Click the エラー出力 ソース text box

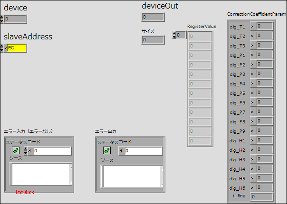(132, 176)
